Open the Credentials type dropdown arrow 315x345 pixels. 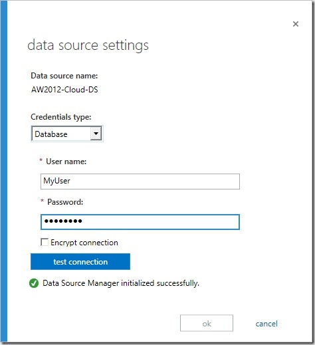pyautogui.click(x=96, y=134)
